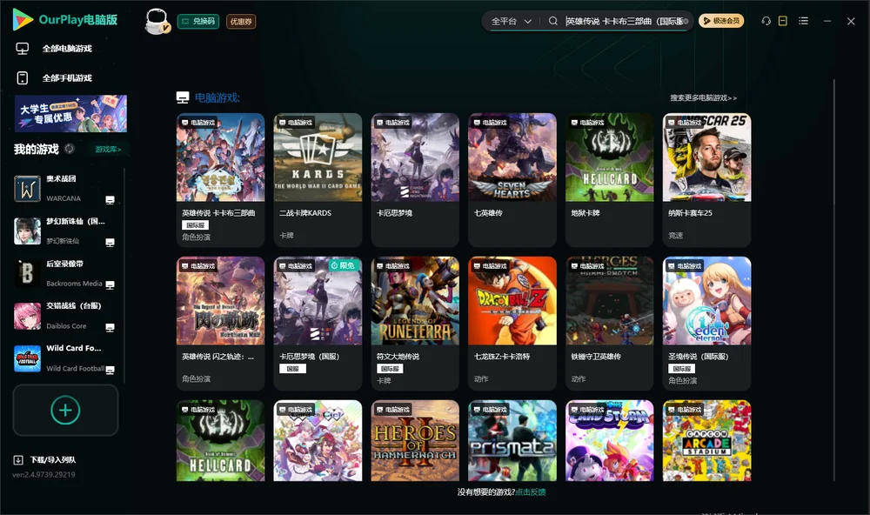Click the PC icon on the WARCANA row
The height and width of the screenshot is (515, 870).
coord(110,200)
